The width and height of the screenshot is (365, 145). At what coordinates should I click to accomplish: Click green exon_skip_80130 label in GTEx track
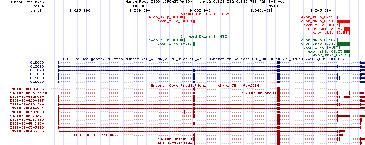coord(166,40)
